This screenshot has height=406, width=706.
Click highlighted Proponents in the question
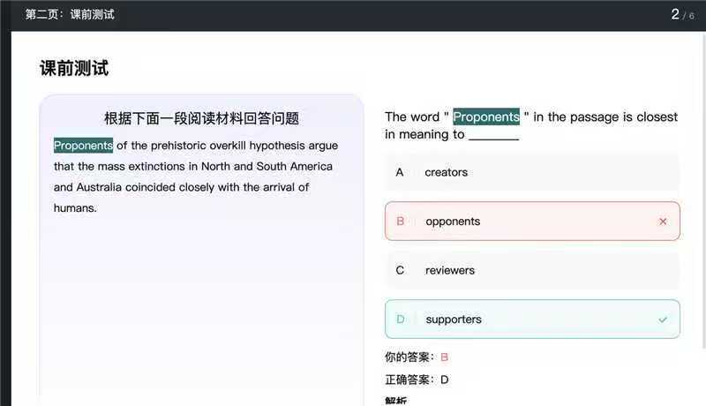click(x=486, y=117)
